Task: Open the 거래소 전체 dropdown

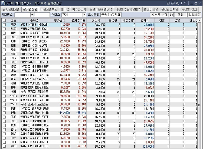Action: pos(84,15)
